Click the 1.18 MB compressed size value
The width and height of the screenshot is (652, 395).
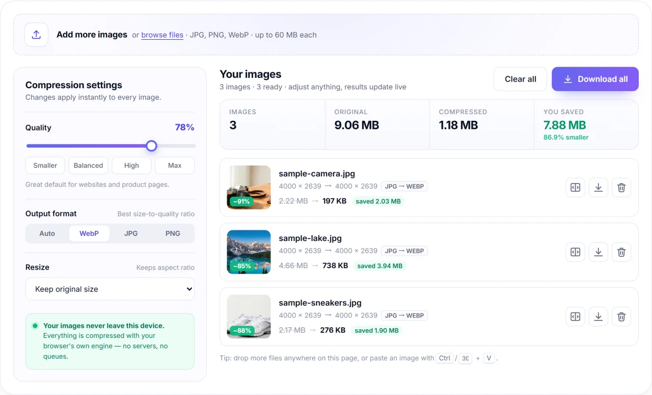click(458, 125)
